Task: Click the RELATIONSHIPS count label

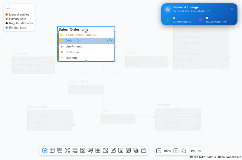Action: (x=216, y=22)
